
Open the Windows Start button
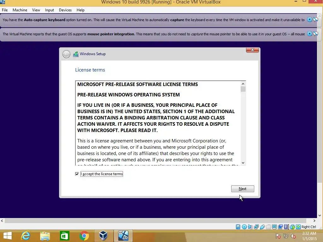8,236
